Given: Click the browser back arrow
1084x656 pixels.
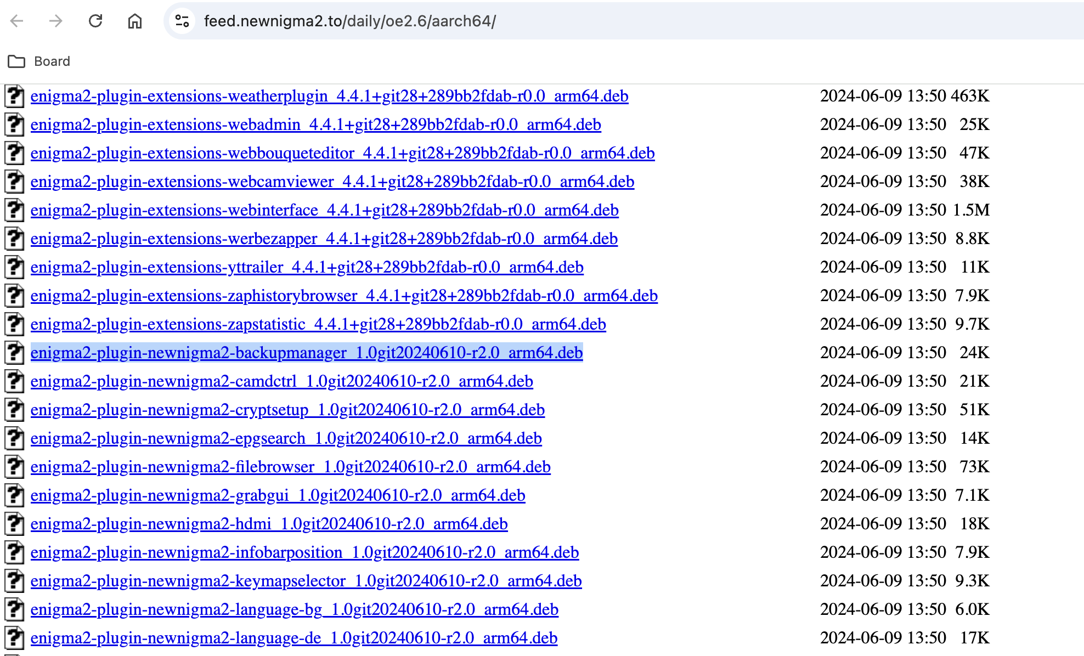Looking at the screenshot, I should tap(17, 21).
